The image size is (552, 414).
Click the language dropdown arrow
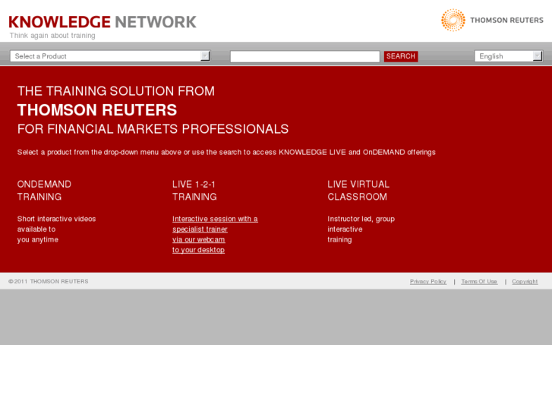pyautogui.click(x=538, y=56)
